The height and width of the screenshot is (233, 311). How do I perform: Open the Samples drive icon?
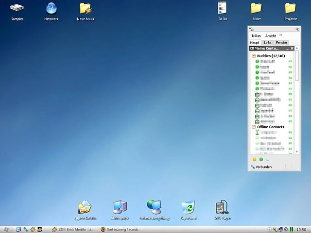(x=17, y=8)
